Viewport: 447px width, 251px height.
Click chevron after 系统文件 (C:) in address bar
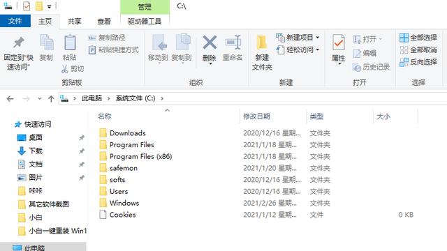coord(162,98)
